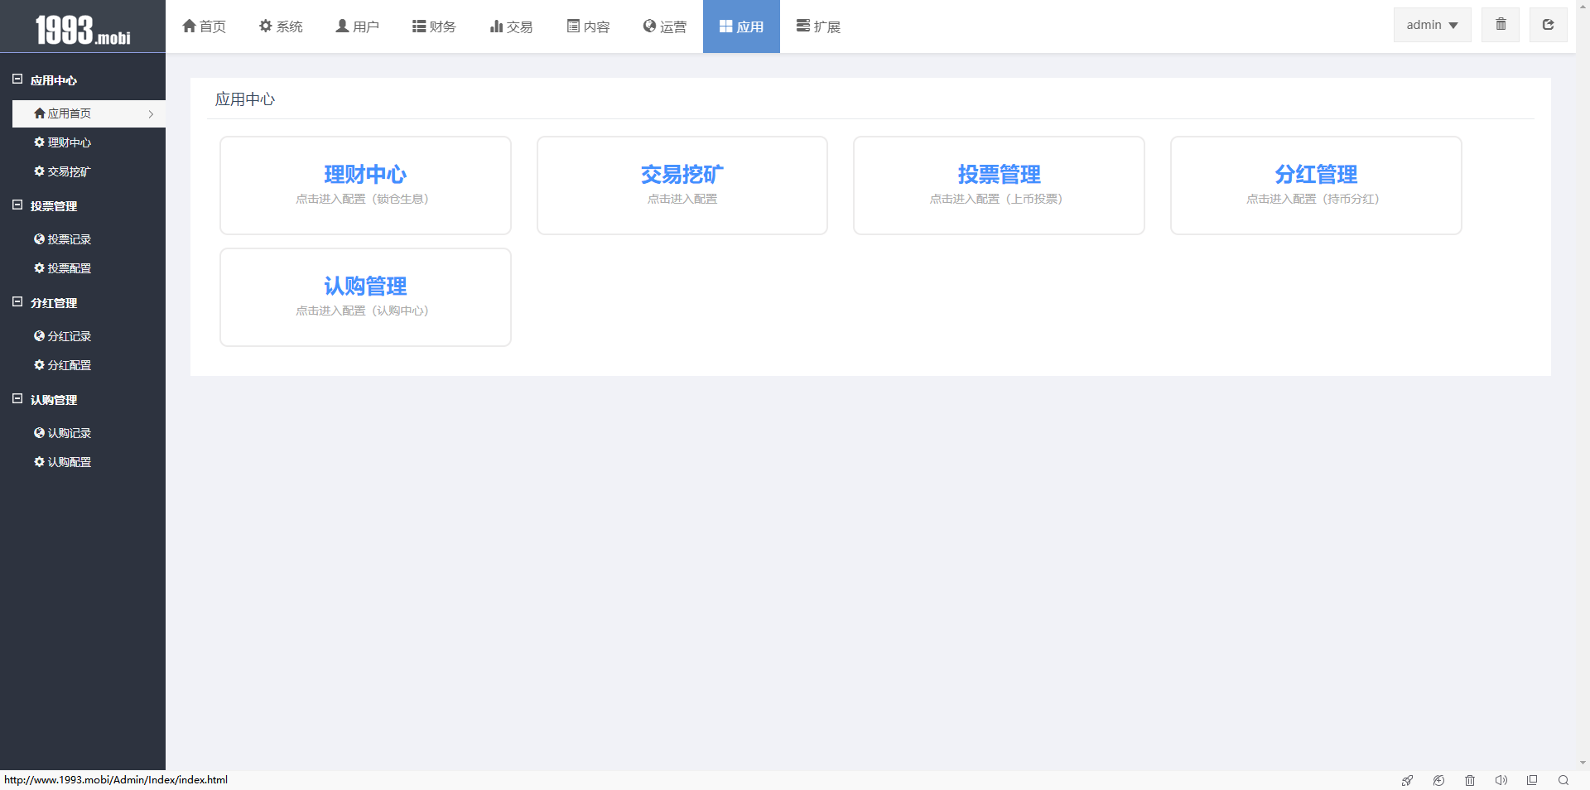
Task: Click the trash icon in top header
Action: pyautogui.click(x=1500, y=25)
